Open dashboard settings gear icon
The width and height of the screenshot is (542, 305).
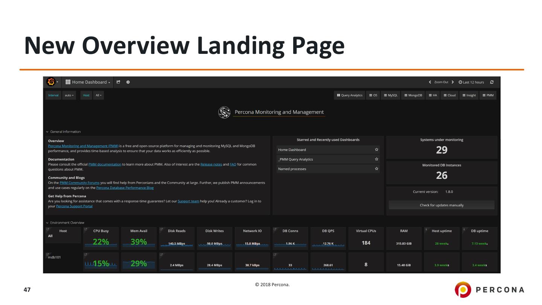[128, 82]
